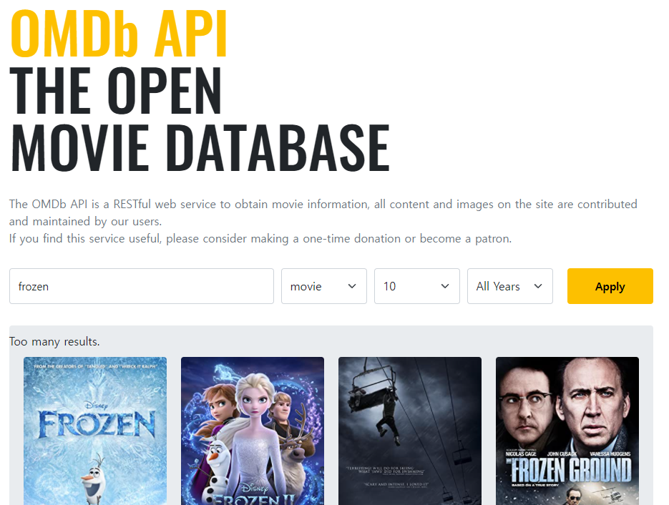This screenshot has height=505, width=669.
Task: Click the sentence 'If you find this service useful'
Action: [260, 238]
